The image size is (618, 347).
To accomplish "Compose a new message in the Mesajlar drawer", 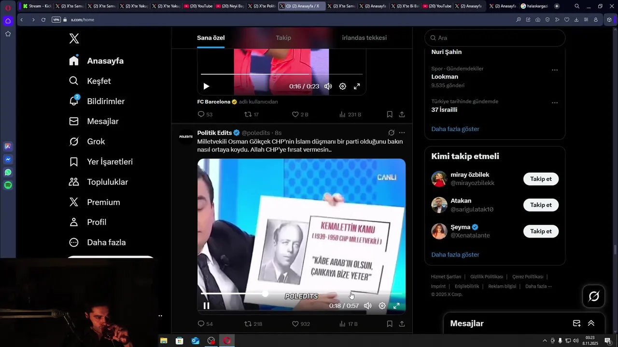I will tap(576, 323).
